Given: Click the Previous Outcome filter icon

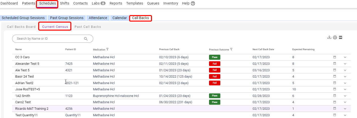Looking at the screenshot, I should pos(231,49).
